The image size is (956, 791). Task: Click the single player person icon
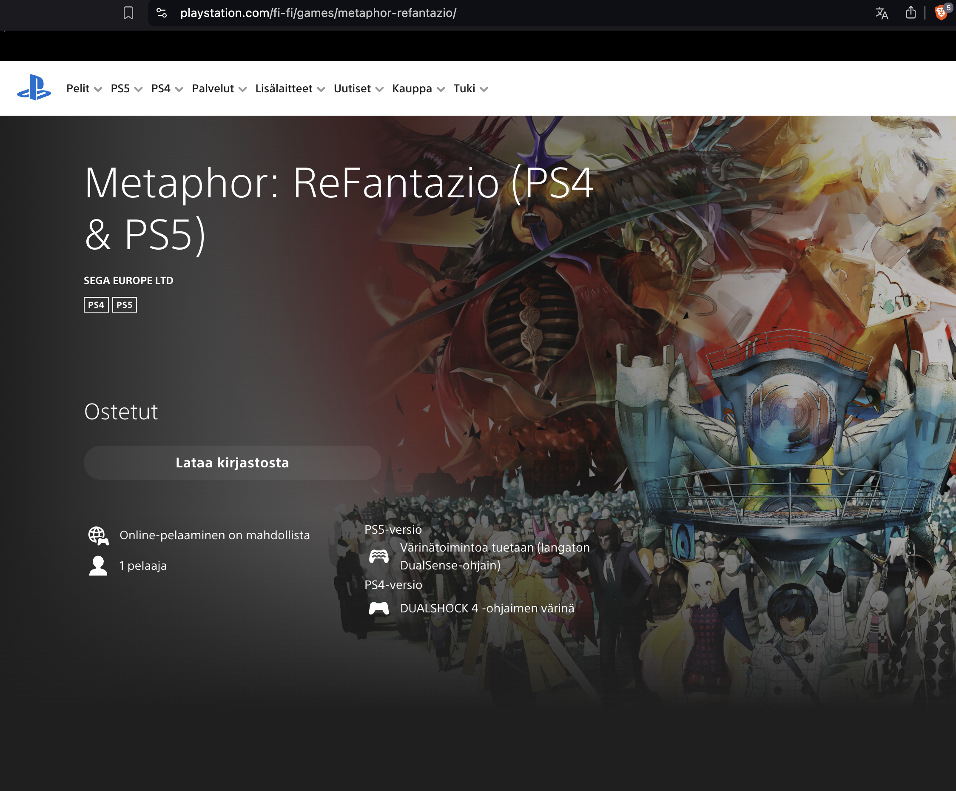pos(98,566)
